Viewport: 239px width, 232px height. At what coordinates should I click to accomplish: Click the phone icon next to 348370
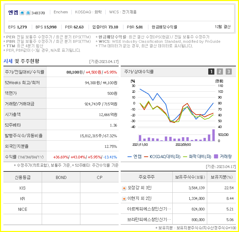[x=28, y=13]
